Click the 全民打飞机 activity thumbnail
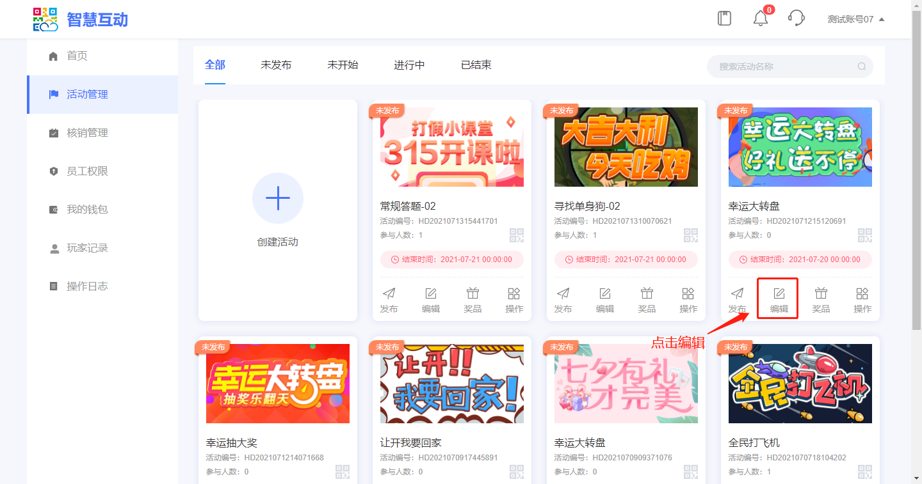 pos(800,384)
